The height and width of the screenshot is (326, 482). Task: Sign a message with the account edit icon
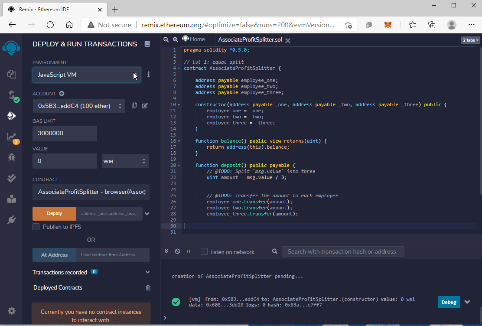(145, 106)
